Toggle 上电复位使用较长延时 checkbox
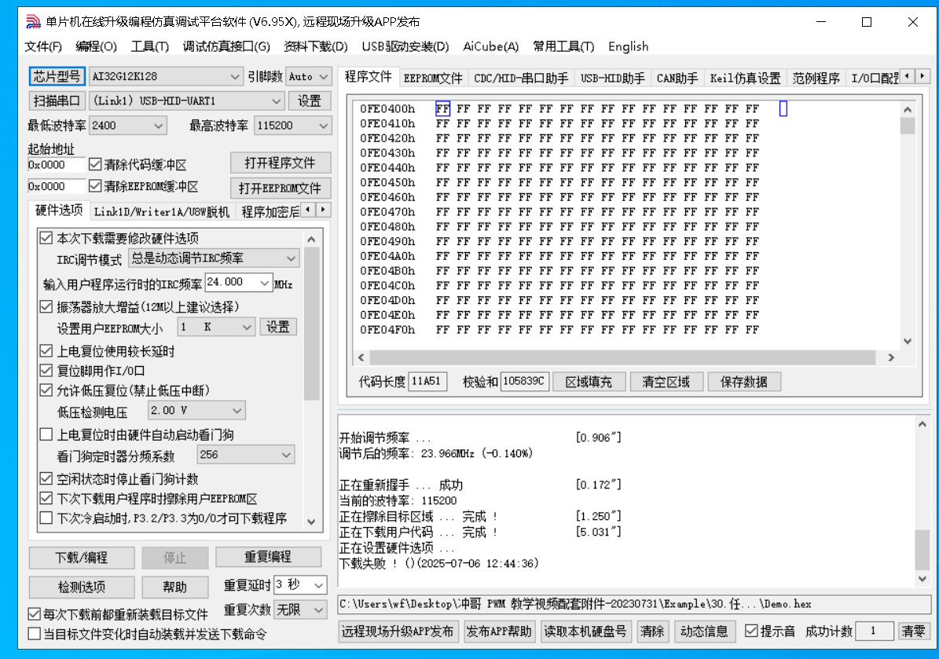Screen dimensions: 939x659 coord(46,351)
